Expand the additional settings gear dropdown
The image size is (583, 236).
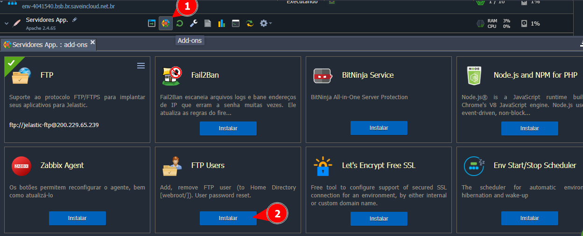pos(266,23)
